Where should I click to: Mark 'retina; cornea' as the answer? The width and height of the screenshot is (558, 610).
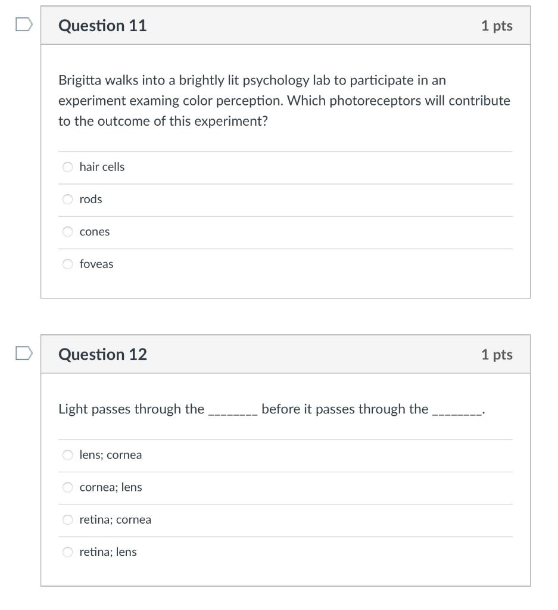pyautogui.click(x=68, y=519)
